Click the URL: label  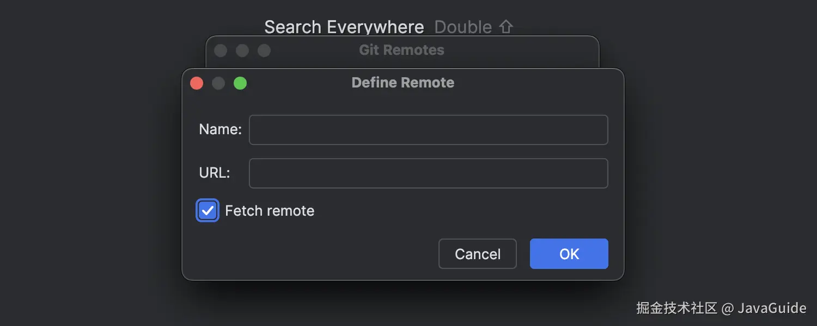click(x=214, y=173)
